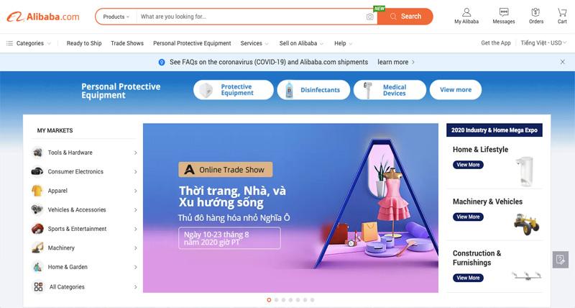575x308 pixels.
Task: Click the floating feedback form icon
Action: (x=561, y=260)
